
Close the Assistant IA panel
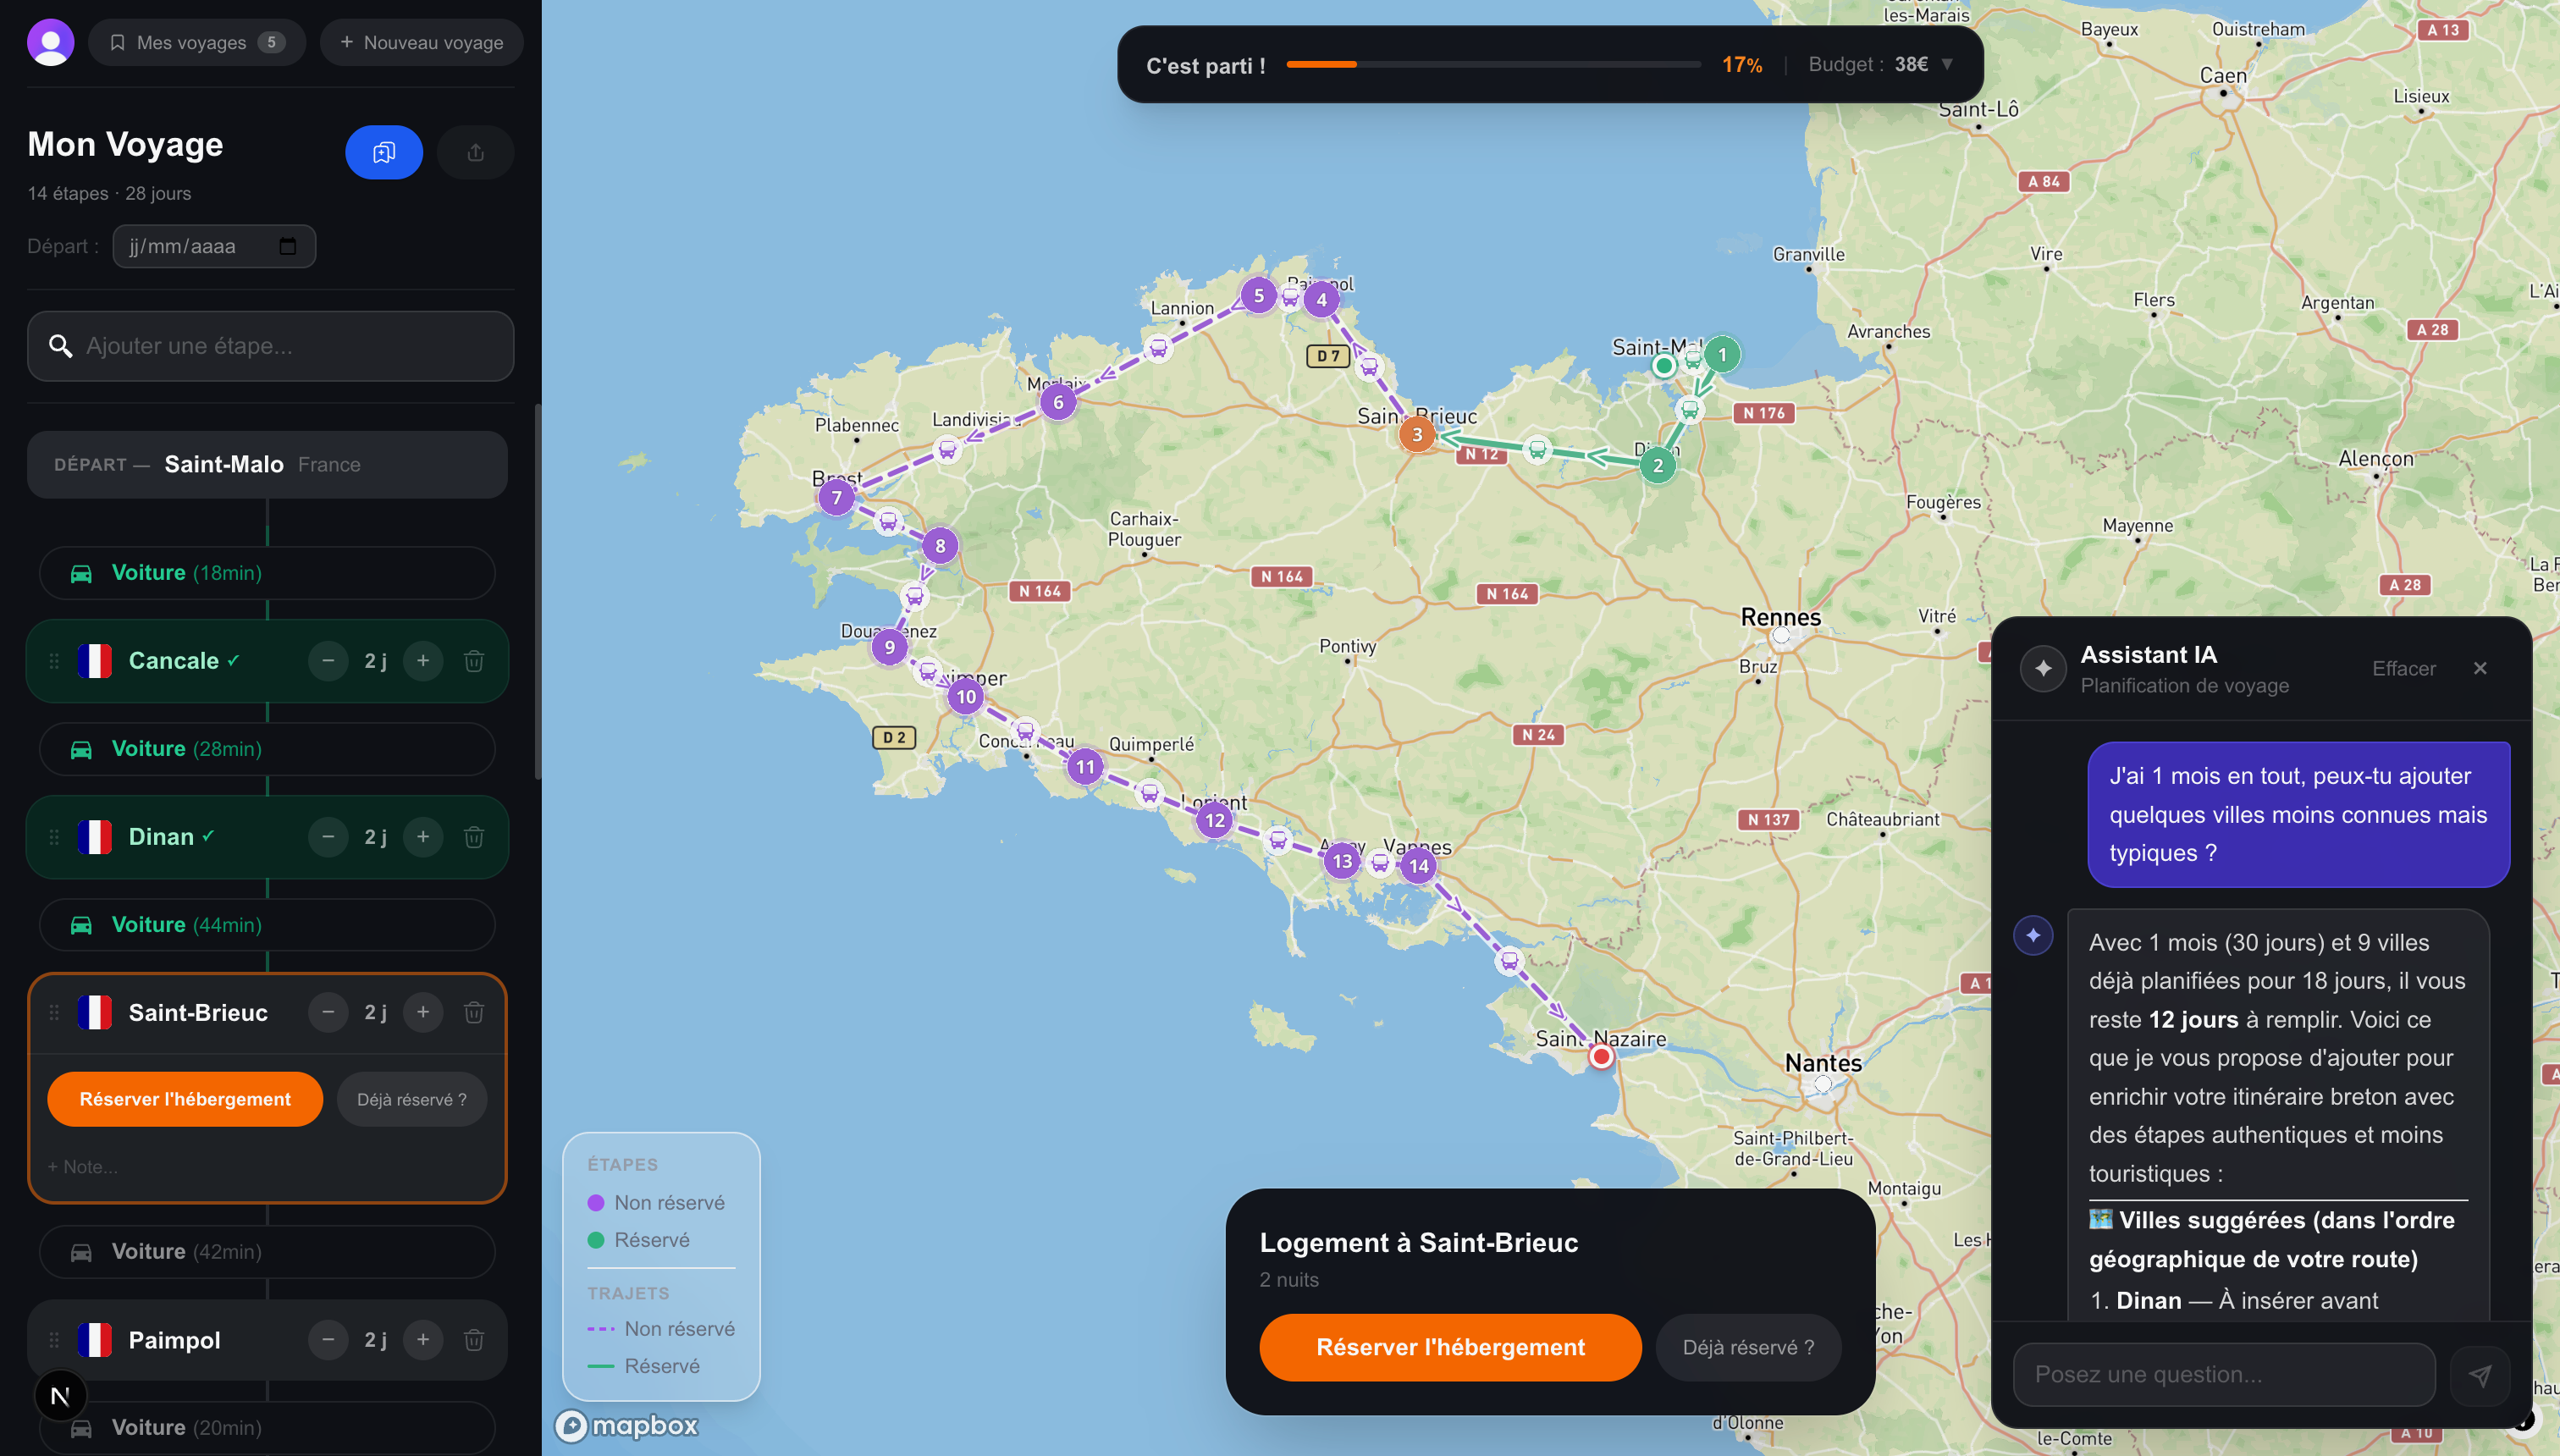pyautogui.click(x=2480, y=669)
